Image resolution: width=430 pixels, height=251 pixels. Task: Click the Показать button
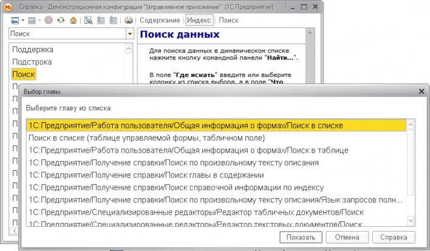click(301, 237)
